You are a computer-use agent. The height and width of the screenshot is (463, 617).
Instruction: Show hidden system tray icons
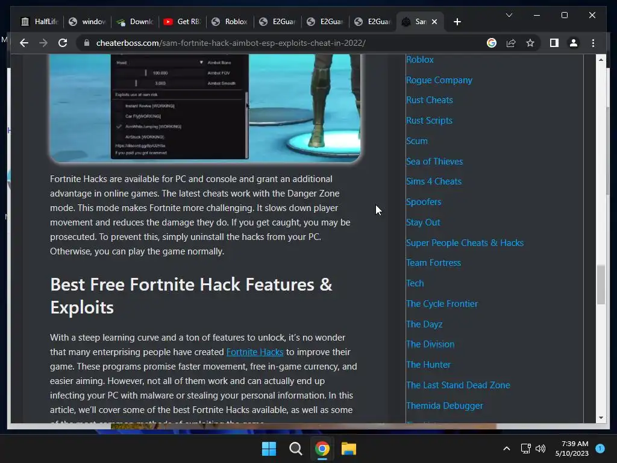[507, 449]
